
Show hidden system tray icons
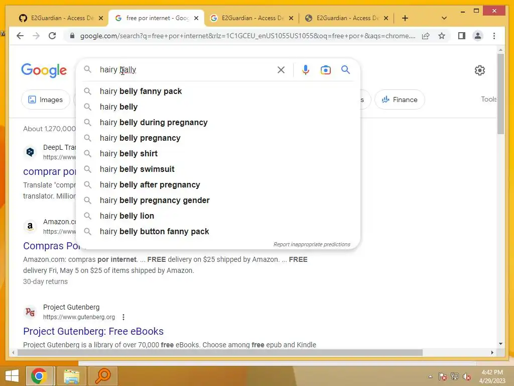(430, 376)
